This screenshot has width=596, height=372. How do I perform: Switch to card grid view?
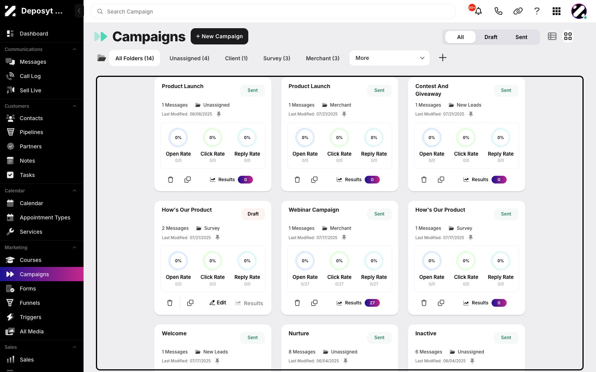click(568, 36)
